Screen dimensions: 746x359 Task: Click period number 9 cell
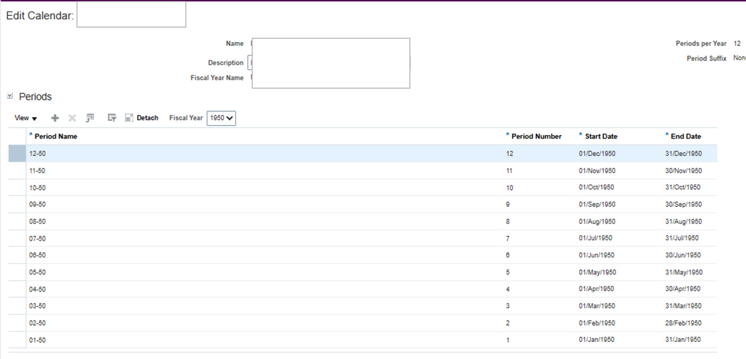(508, 204)
